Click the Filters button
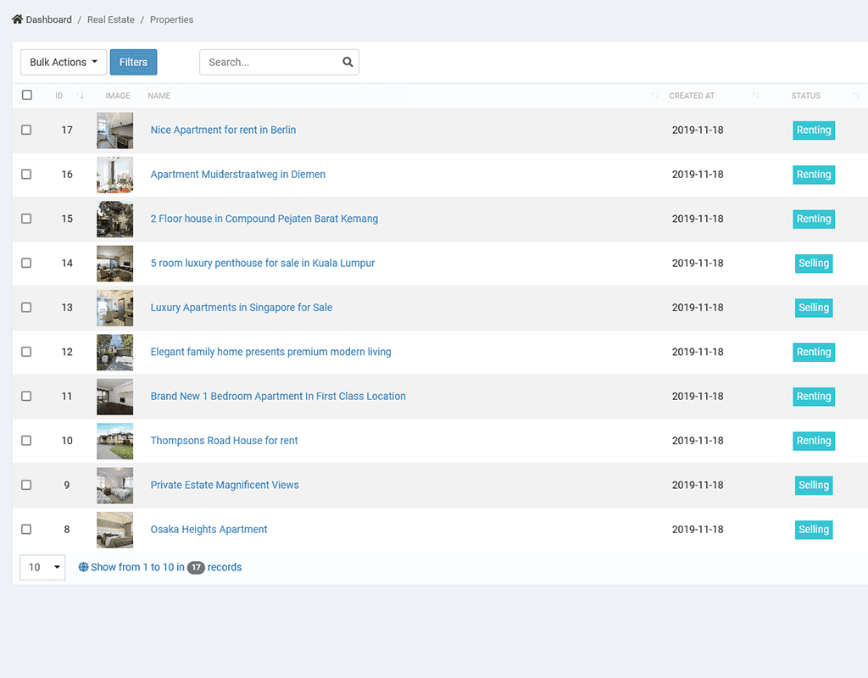Screen dimensions: 868x678 click(133, 62)
